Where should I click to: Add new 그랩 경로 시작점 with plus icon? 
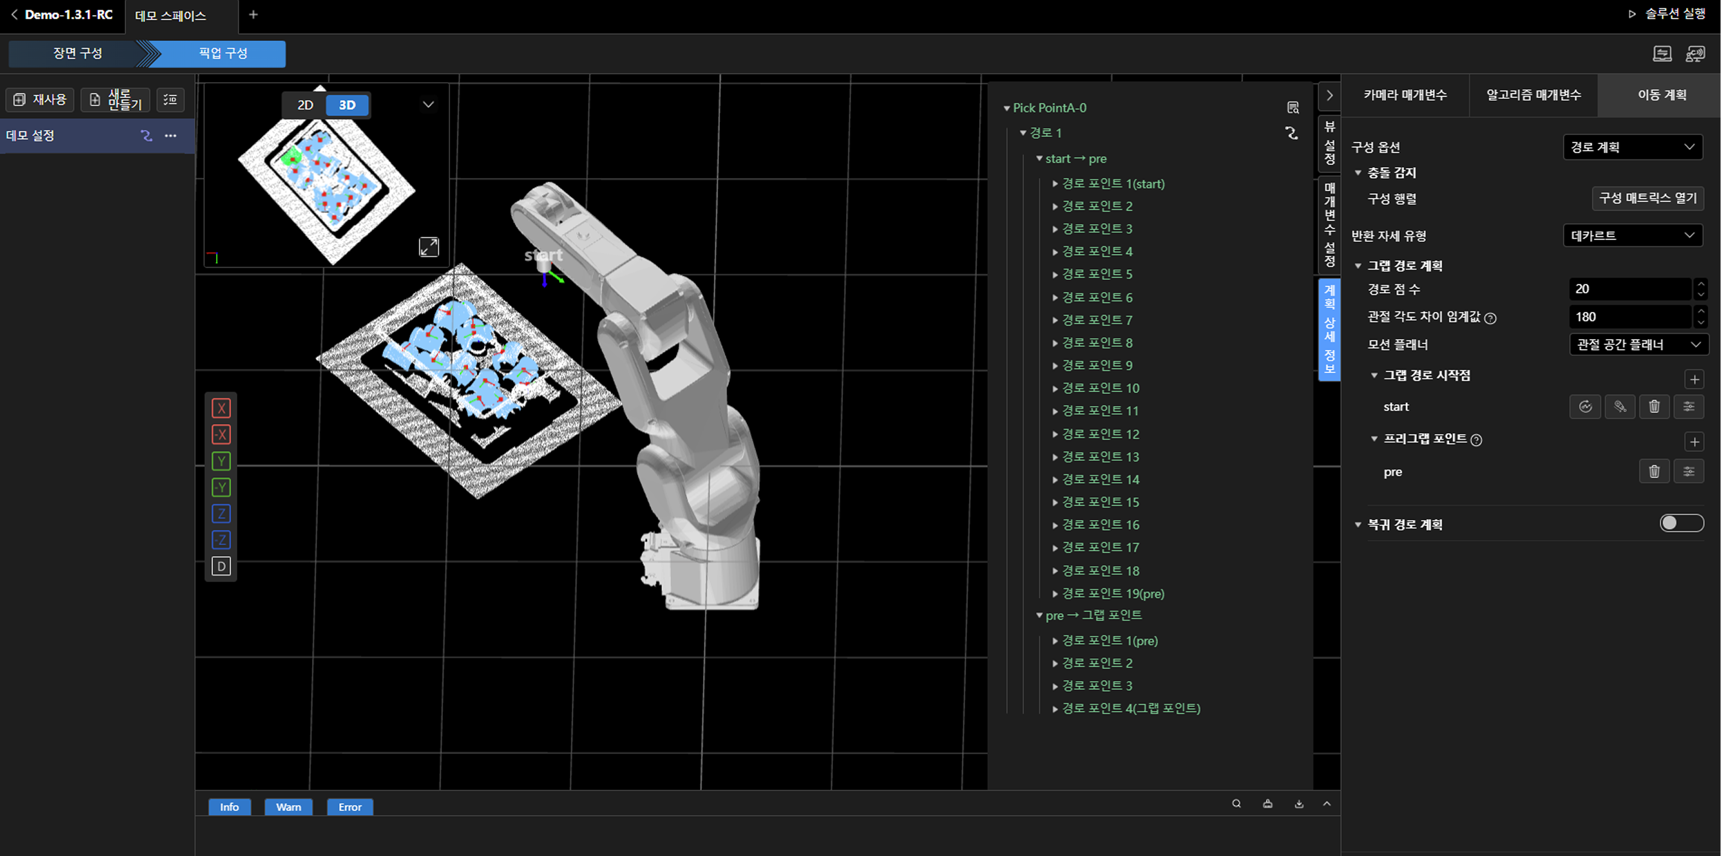click(x=1694, y=379)
